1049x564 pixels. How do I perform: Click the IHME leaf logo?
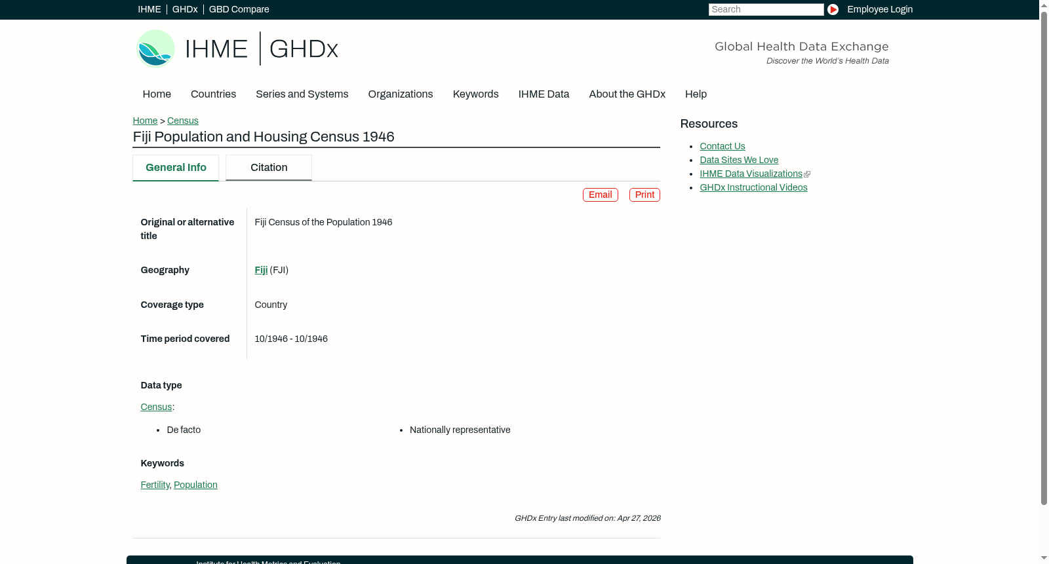tap(155, 48)
